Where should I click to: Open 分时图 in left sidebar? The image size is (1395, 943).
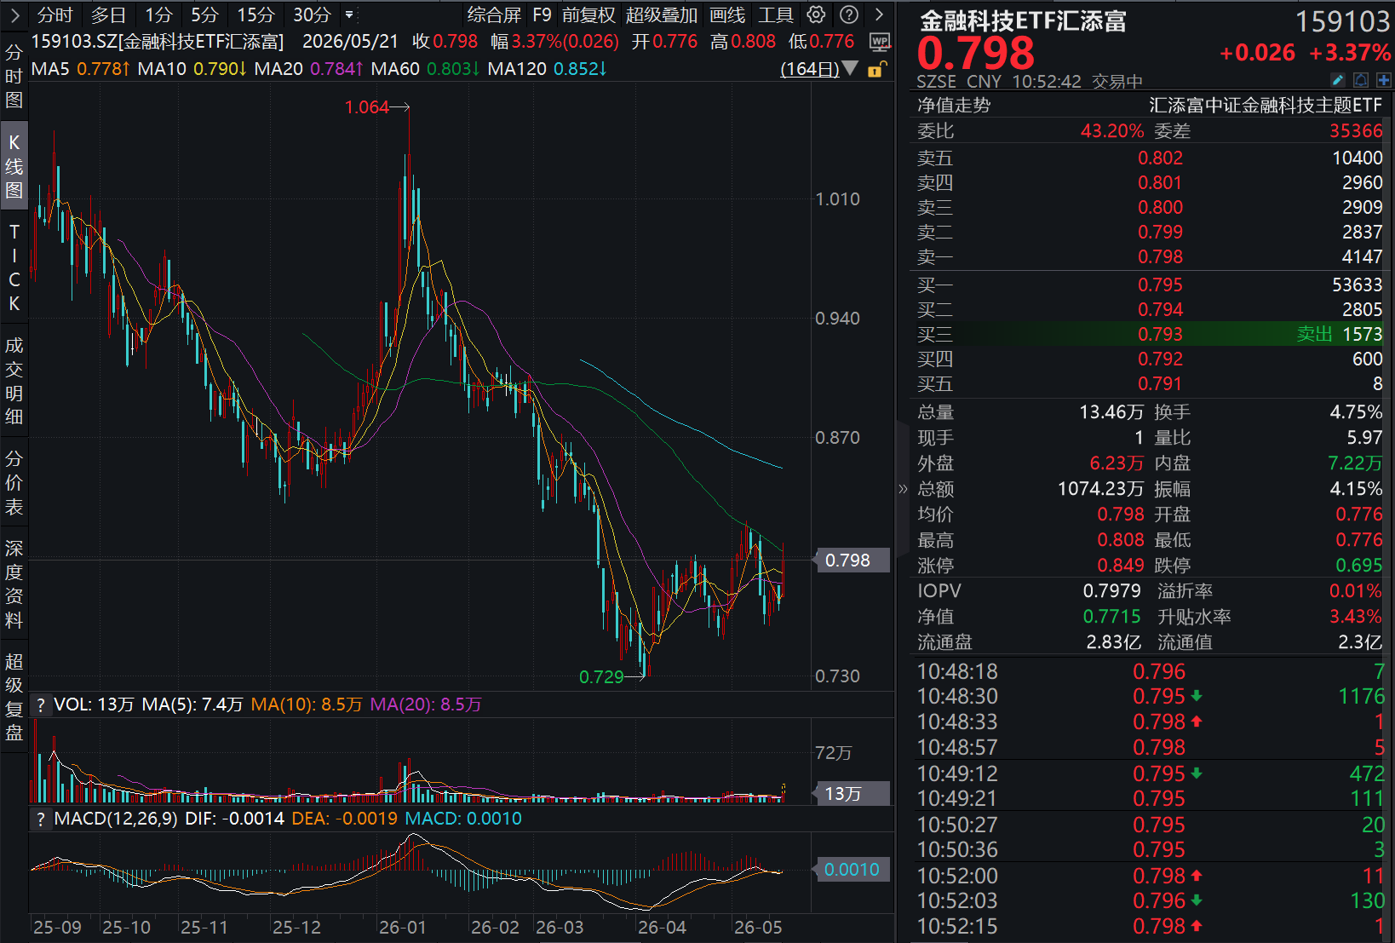14,76
